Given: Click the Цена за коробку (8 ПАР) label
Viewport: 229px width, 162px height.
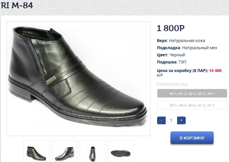Looking at the screenshot, I should tap(182, 71).
